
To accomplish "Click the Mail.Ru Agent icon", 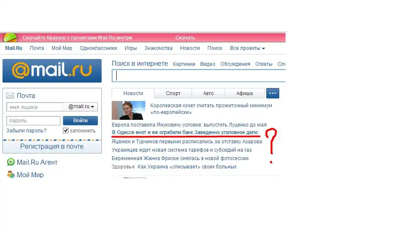I will [11, 162].
